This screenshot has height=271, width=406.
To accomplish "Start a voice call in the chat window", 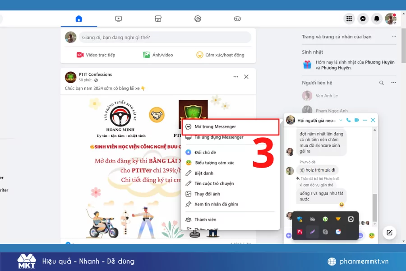I will pos(348,120).
